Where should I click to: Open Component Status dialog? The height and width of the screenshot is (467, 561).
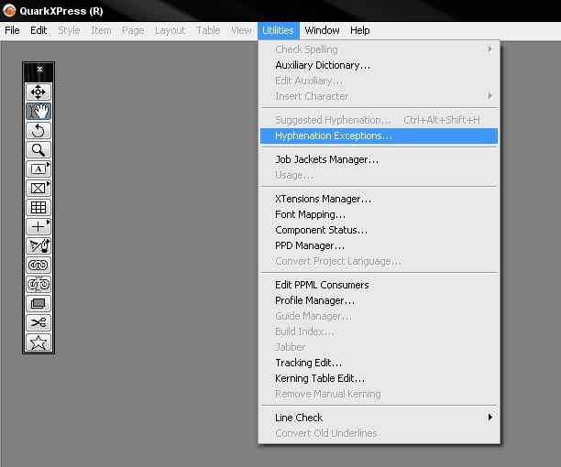click(x=379, y=230)
